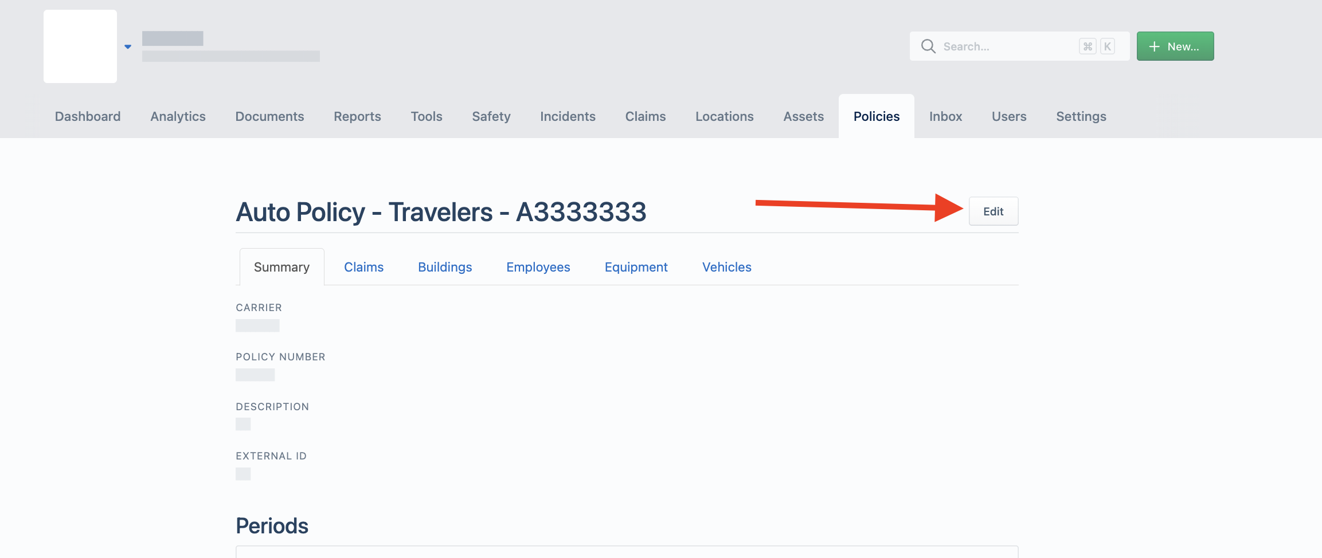The width and height of the screenshot is (1322, 558).
Task: Click the search magnifier icon
Action: 928,46
